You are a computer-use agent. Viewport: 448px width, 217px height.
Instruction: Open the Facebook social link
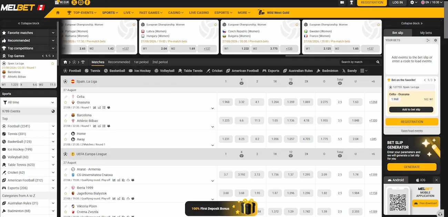click(x=87, y=2)
